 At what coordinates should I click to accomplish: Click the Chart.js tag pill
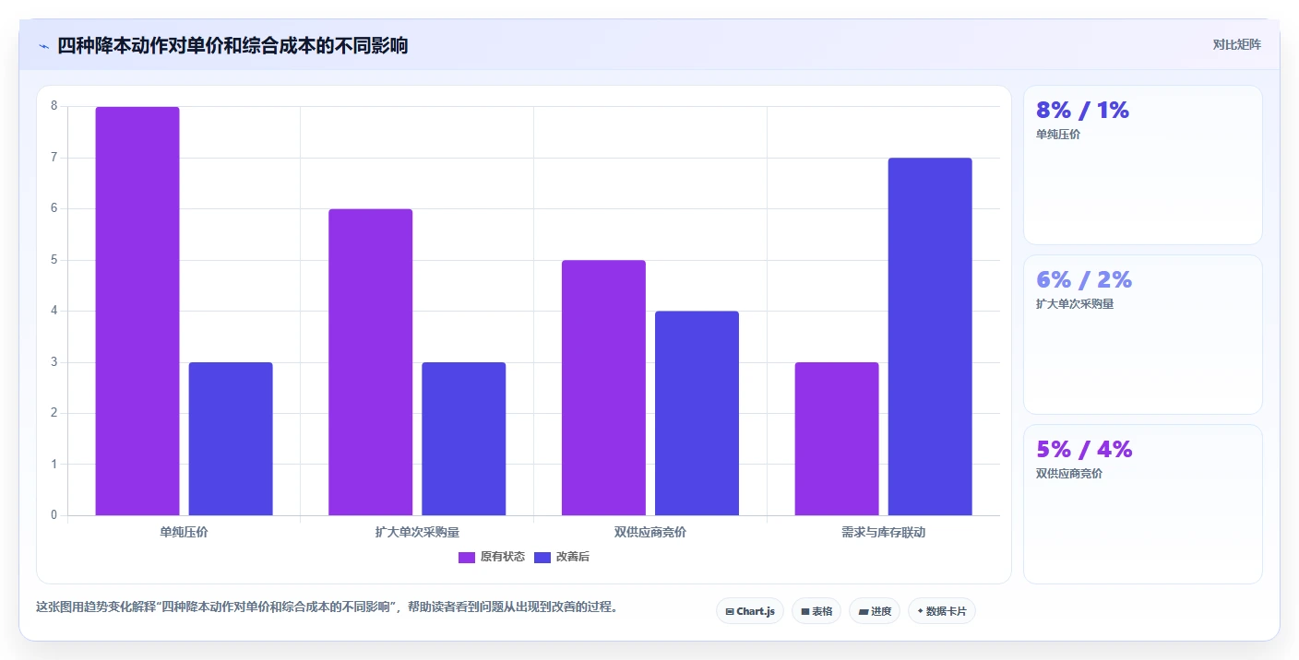pos(750,611)
